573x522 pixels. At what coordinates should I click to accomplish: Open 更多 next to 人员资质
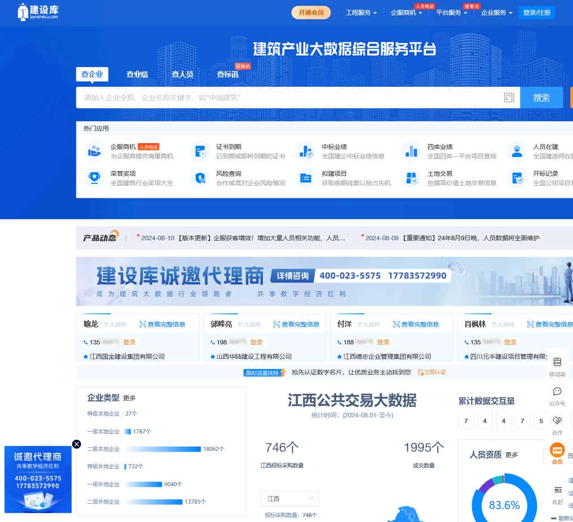(x=512, y=455)
